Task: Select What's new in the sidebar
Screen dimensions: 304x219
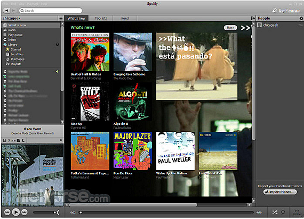Action: coord(31,25)
